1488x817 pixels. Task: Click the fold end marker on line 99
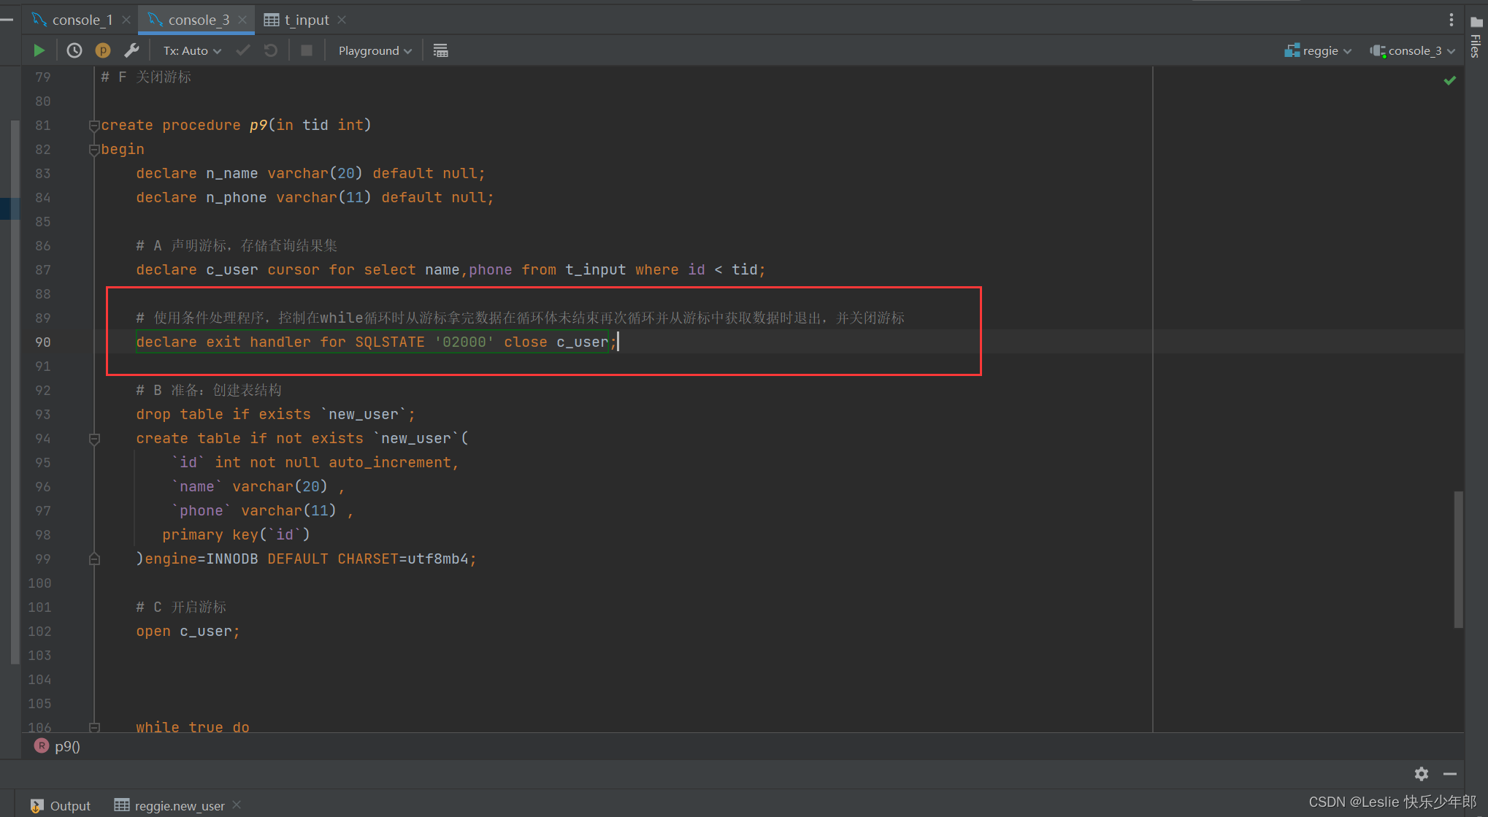(94, 559)
